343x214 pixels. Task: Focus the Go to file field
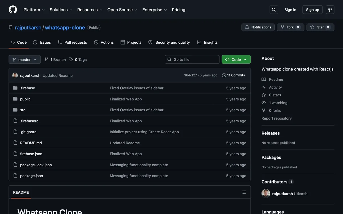tap(192, 60)
